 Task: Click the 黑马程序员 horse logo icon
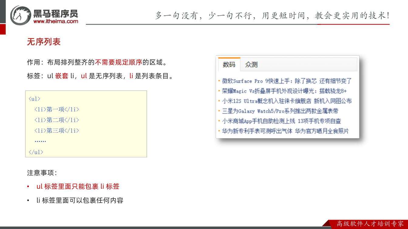20,15
